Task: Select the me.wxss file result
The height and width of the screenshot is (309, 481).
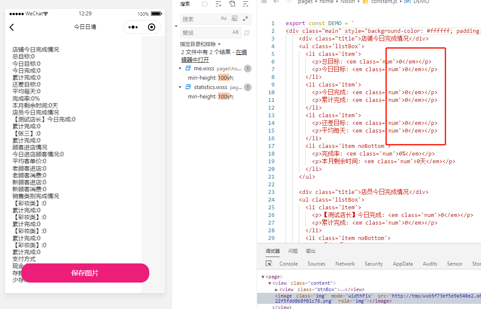Action: (x=204, y=68)
